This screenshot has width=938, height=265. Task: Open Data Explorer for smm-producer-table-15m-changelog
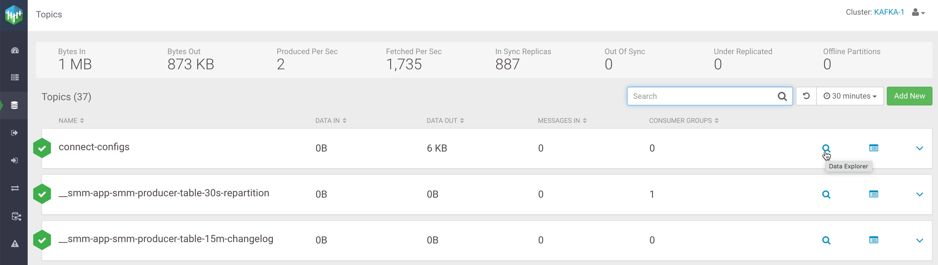(x=826, y=240)
